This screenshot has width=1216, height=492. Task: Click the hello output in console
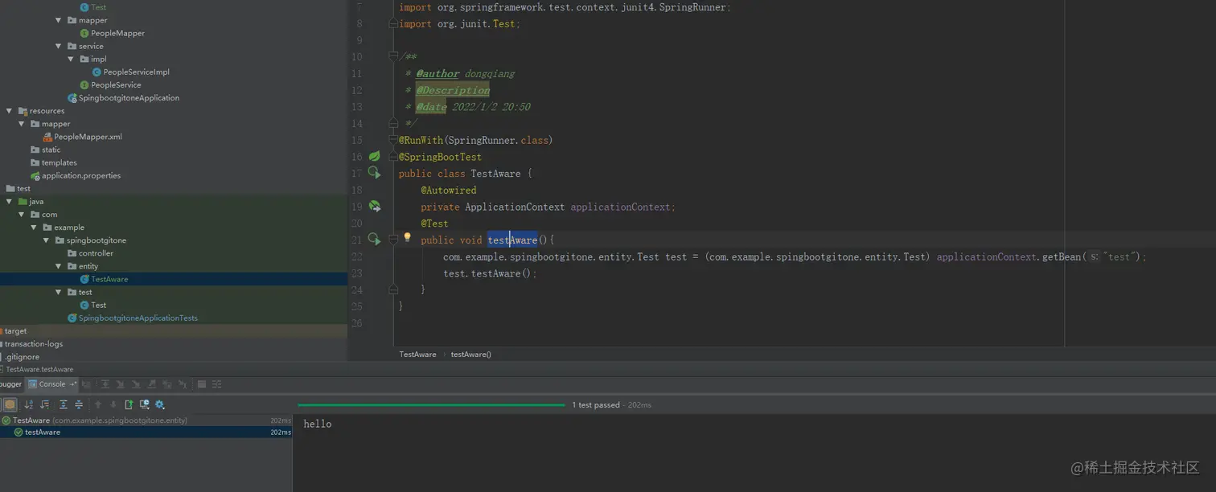tap(317, 424)
